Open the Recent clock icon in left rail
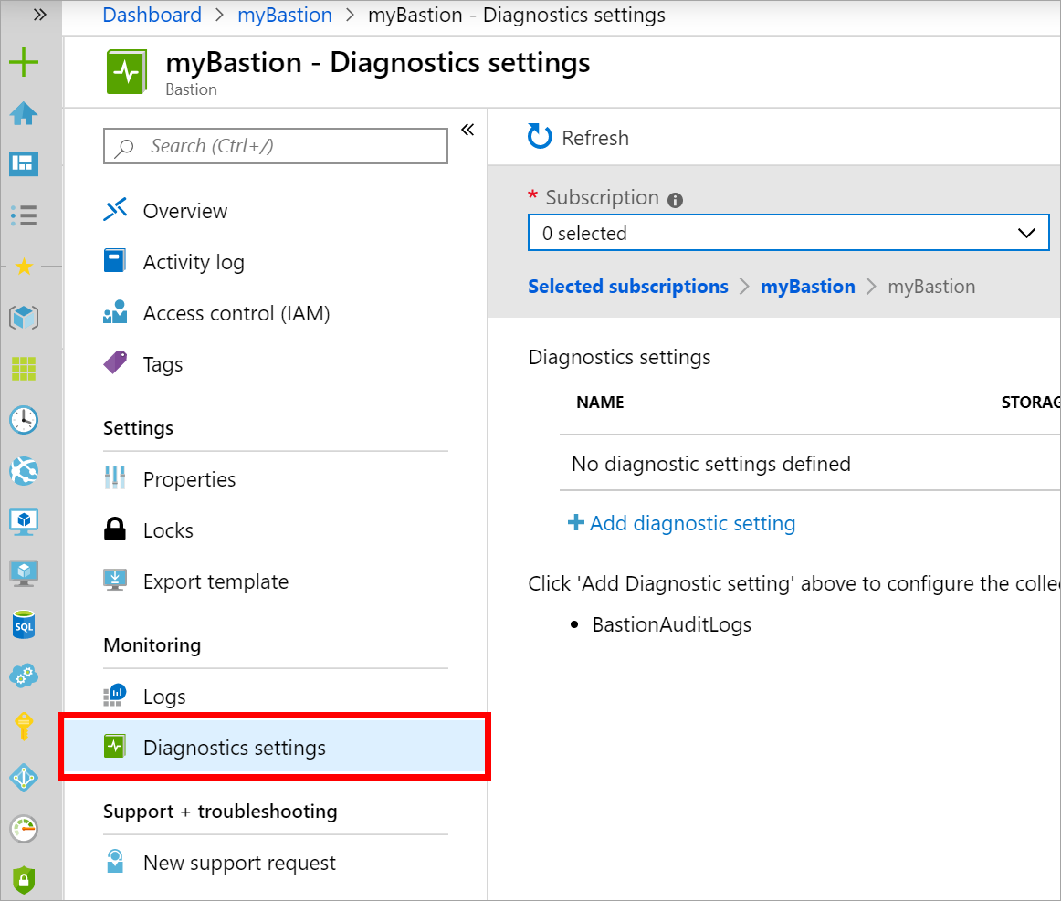This screenshot has height=901, width=1061. [23, 420]
